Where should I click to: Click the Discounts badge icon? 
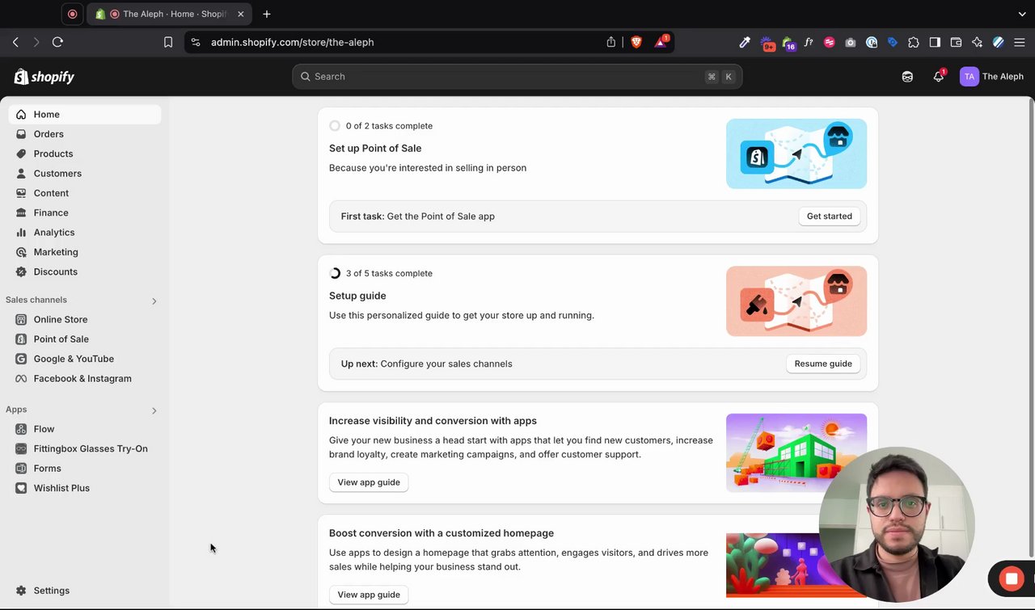(x=21, y=271)
